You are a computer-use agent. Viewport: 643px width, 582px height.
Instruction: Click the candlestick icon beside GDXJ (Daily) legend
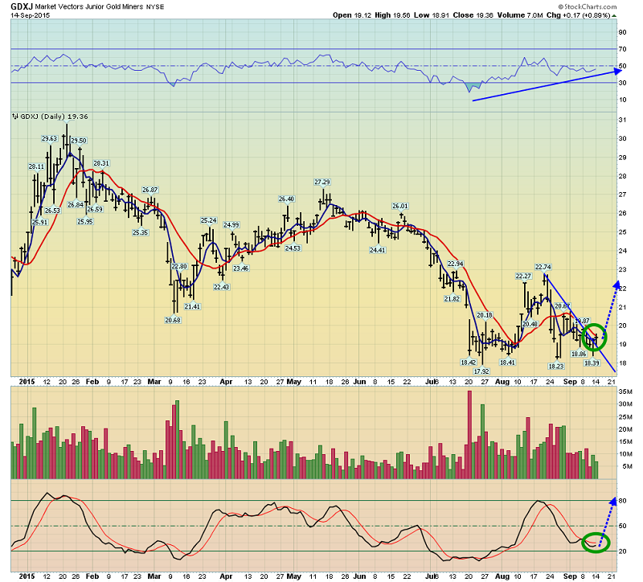15,117
